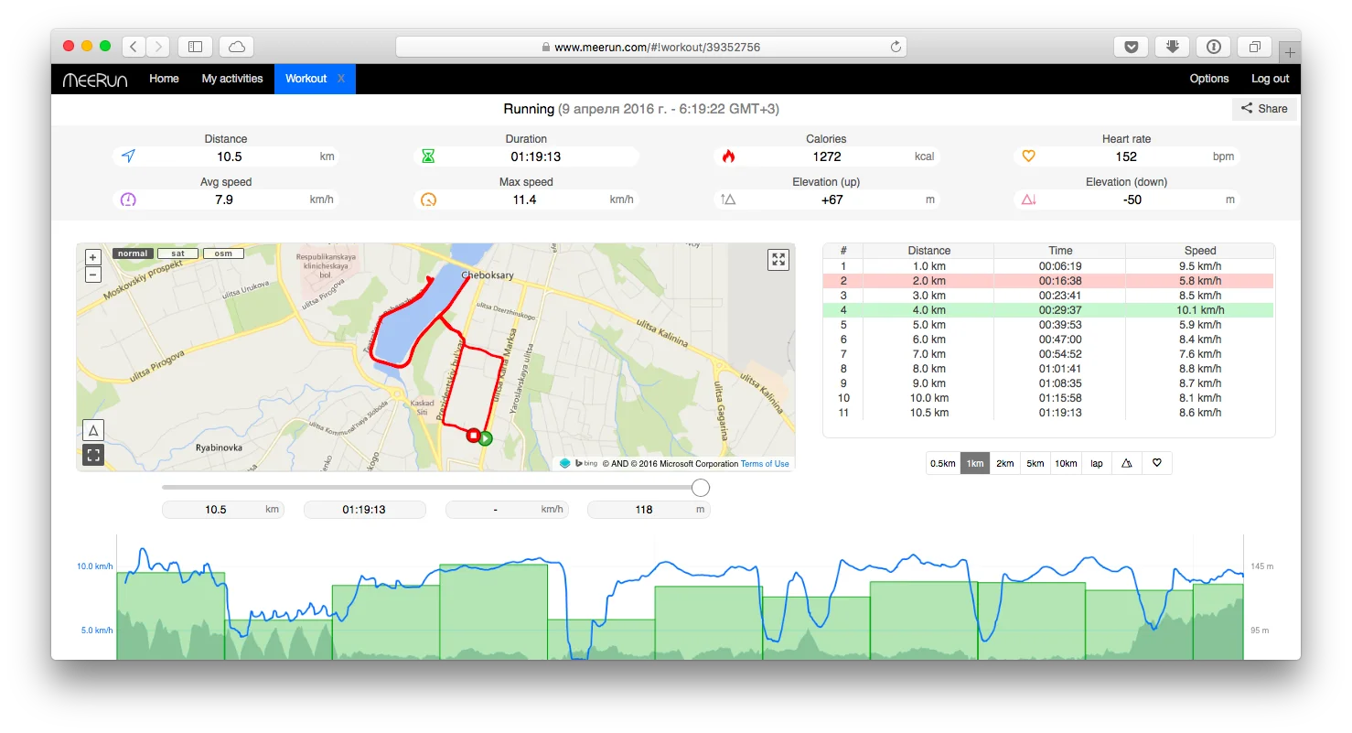Click the 8.6 km/h speed in row 11
Viewport: 1352px width, 733px height.
click(x=1200, y=413)
